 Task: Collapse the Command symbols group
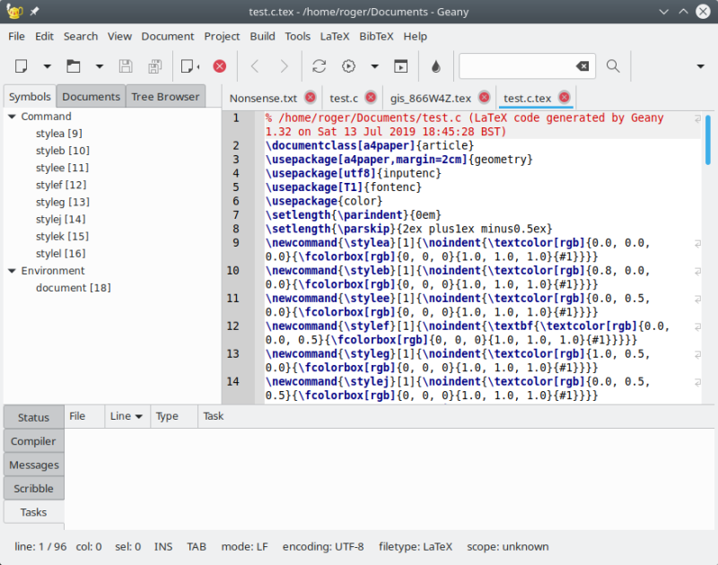11,116
